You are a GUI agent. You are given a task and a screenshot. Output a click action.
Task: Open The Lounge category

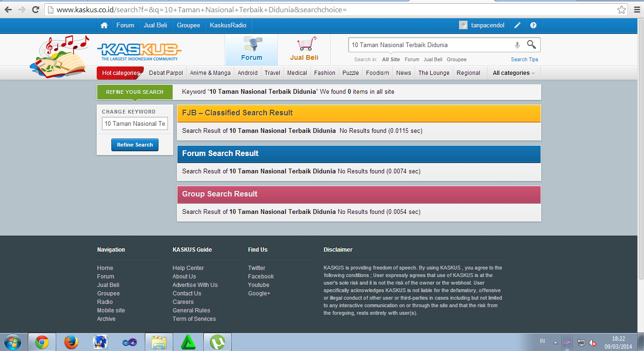tap(434, 73)
